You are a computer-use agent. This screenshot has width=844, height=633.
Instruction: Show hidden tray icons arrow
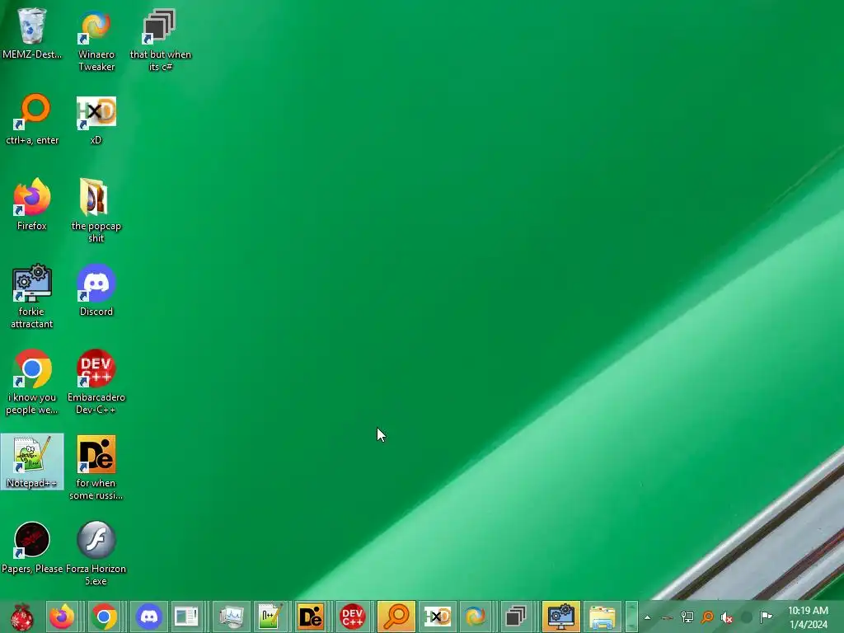[x=648, y=617]
